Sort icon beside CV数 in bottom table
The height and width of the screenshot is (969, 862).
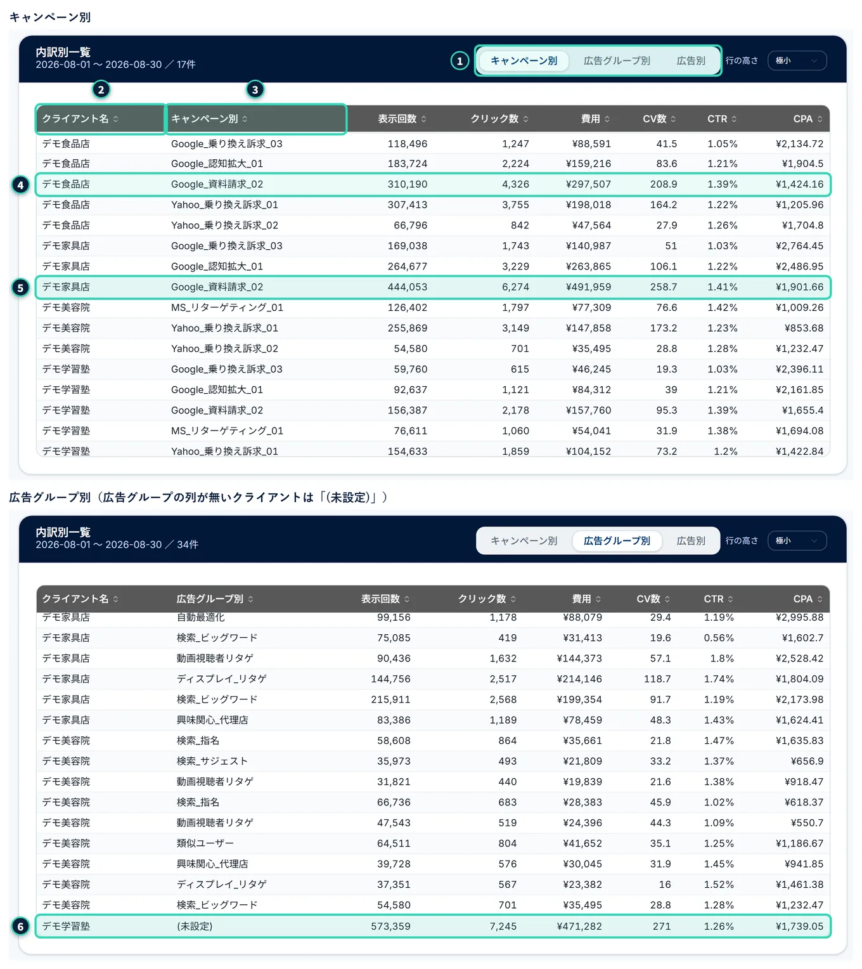click(x=667, y=599)
